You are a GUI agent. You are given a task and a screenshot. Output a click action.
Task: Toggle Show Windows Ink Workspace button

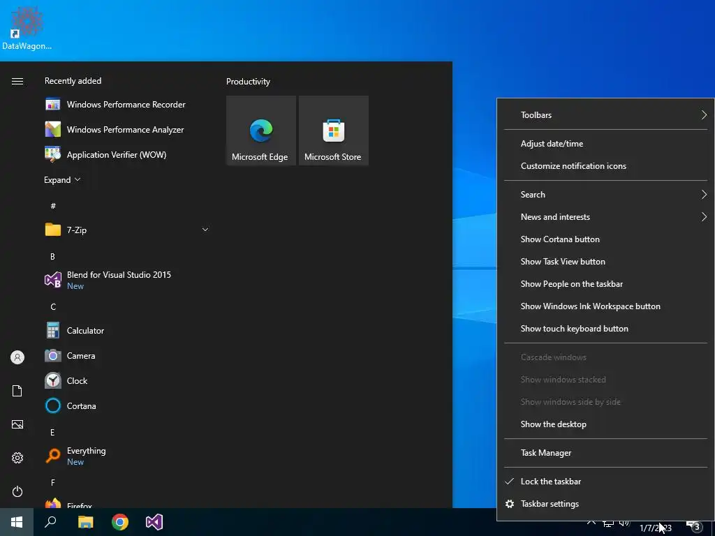click(605, 306)
